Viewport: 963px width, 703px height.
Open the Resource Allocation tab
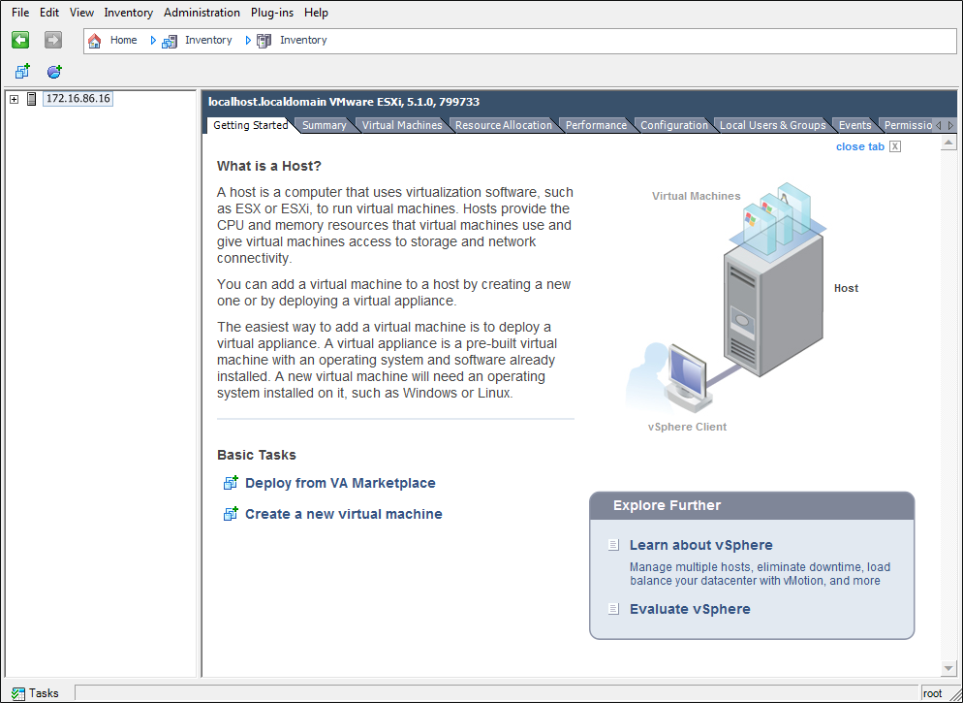(x=504, y=125)
